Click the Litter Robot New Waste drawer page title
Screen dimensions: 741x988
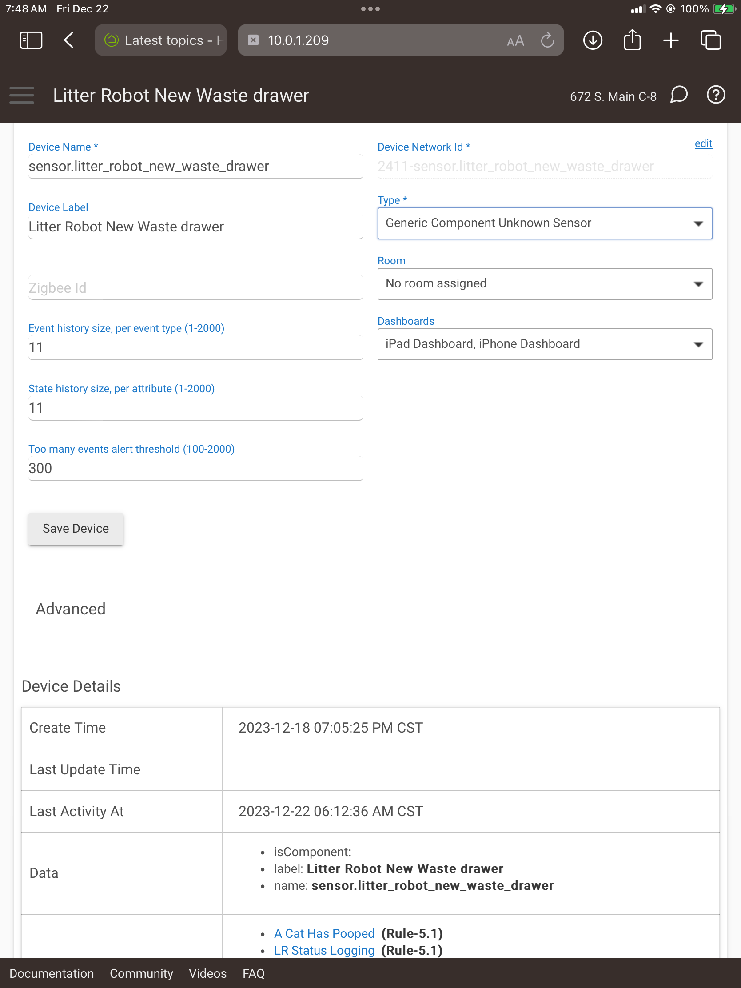coord(181,95)
